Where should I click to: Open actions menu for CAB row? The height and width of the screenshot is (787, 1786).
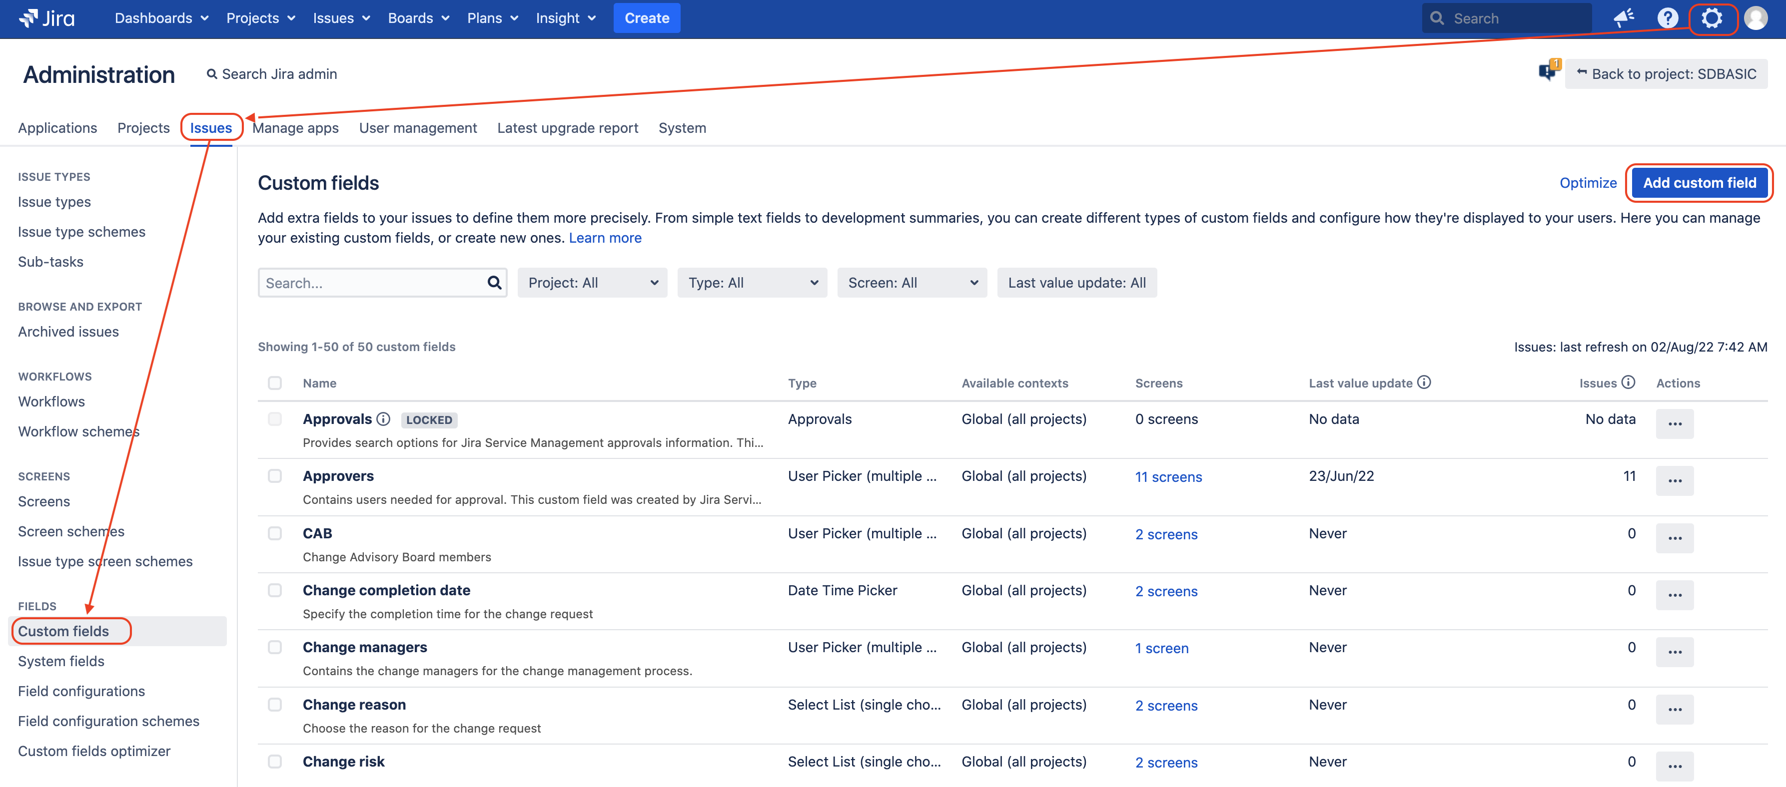pyautogui.click(x=1675, y=538)
